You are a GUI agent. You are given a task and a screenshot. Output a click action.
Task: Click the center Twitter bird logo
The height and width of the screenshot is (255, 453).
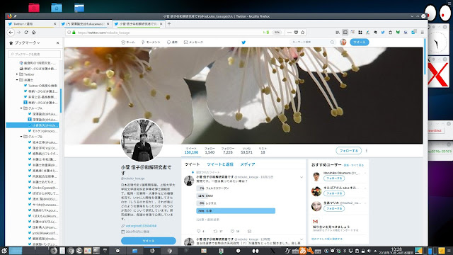(243, 42)
